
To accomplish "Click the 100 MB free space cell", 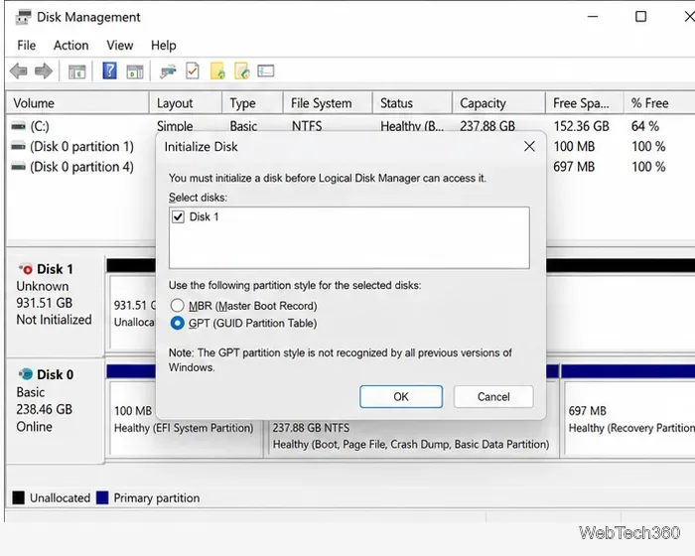I will coord(574,146).
